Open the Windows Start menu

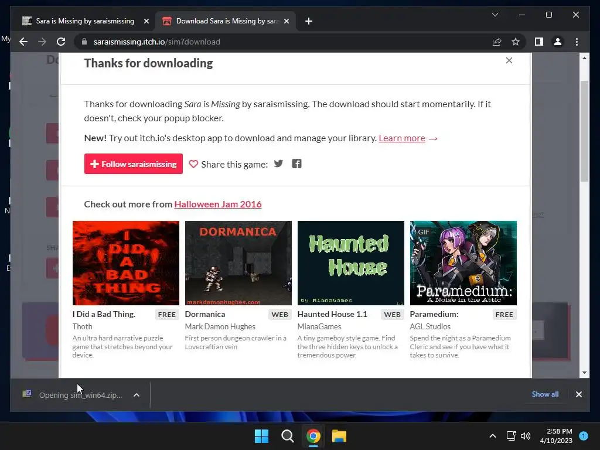point(262,436)
